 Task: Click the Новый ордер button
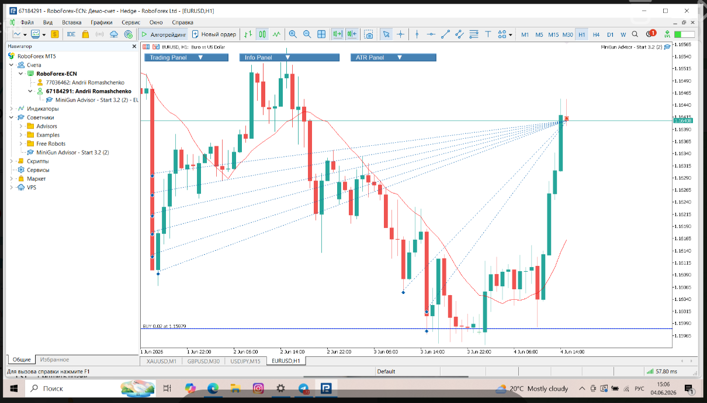coord(214,34)
